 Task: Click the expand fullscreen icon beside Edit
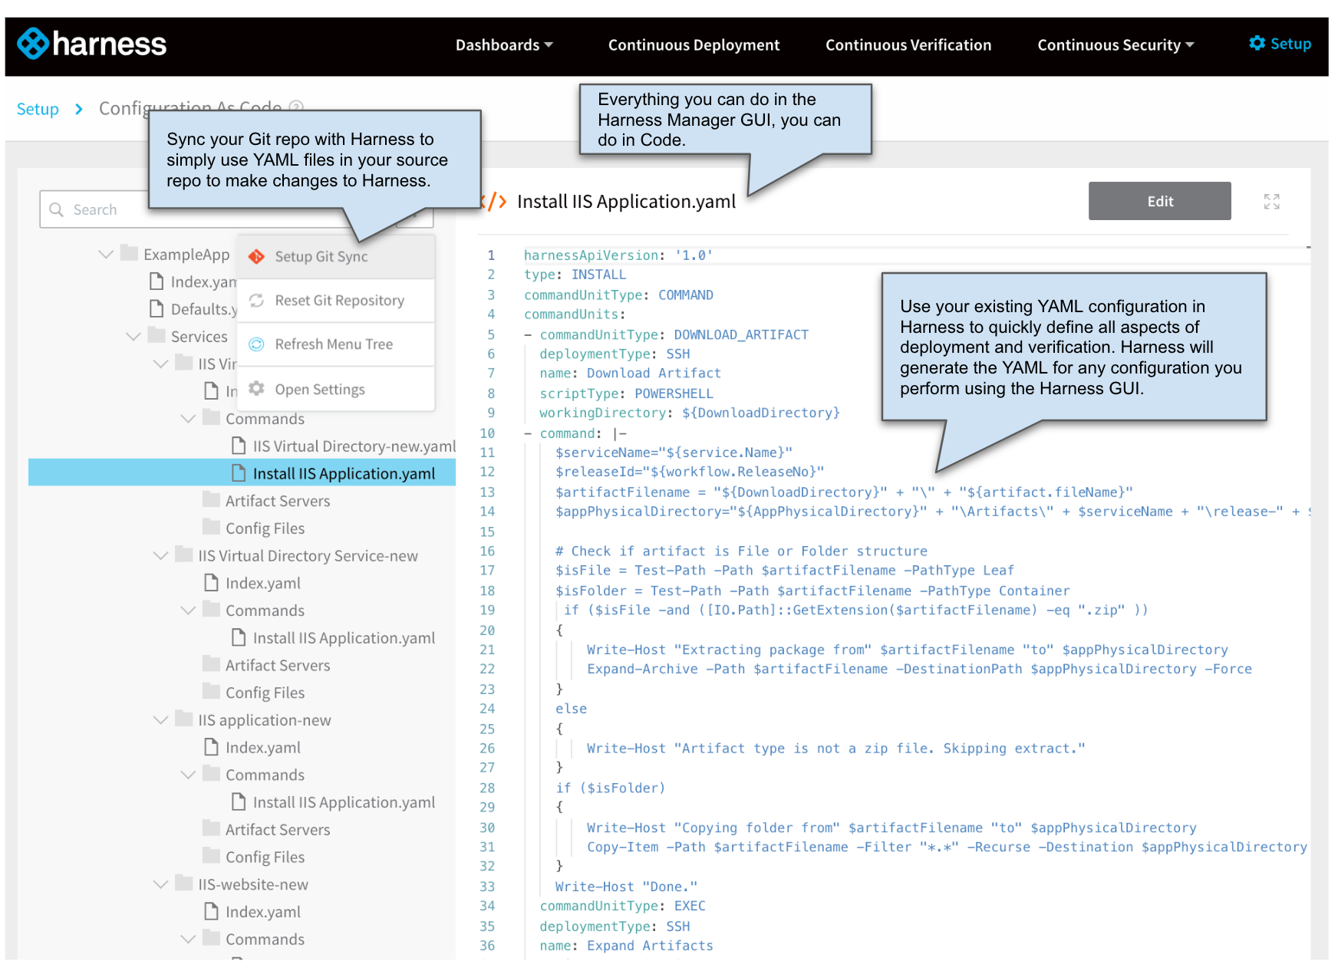click(x=1271, y=202)
